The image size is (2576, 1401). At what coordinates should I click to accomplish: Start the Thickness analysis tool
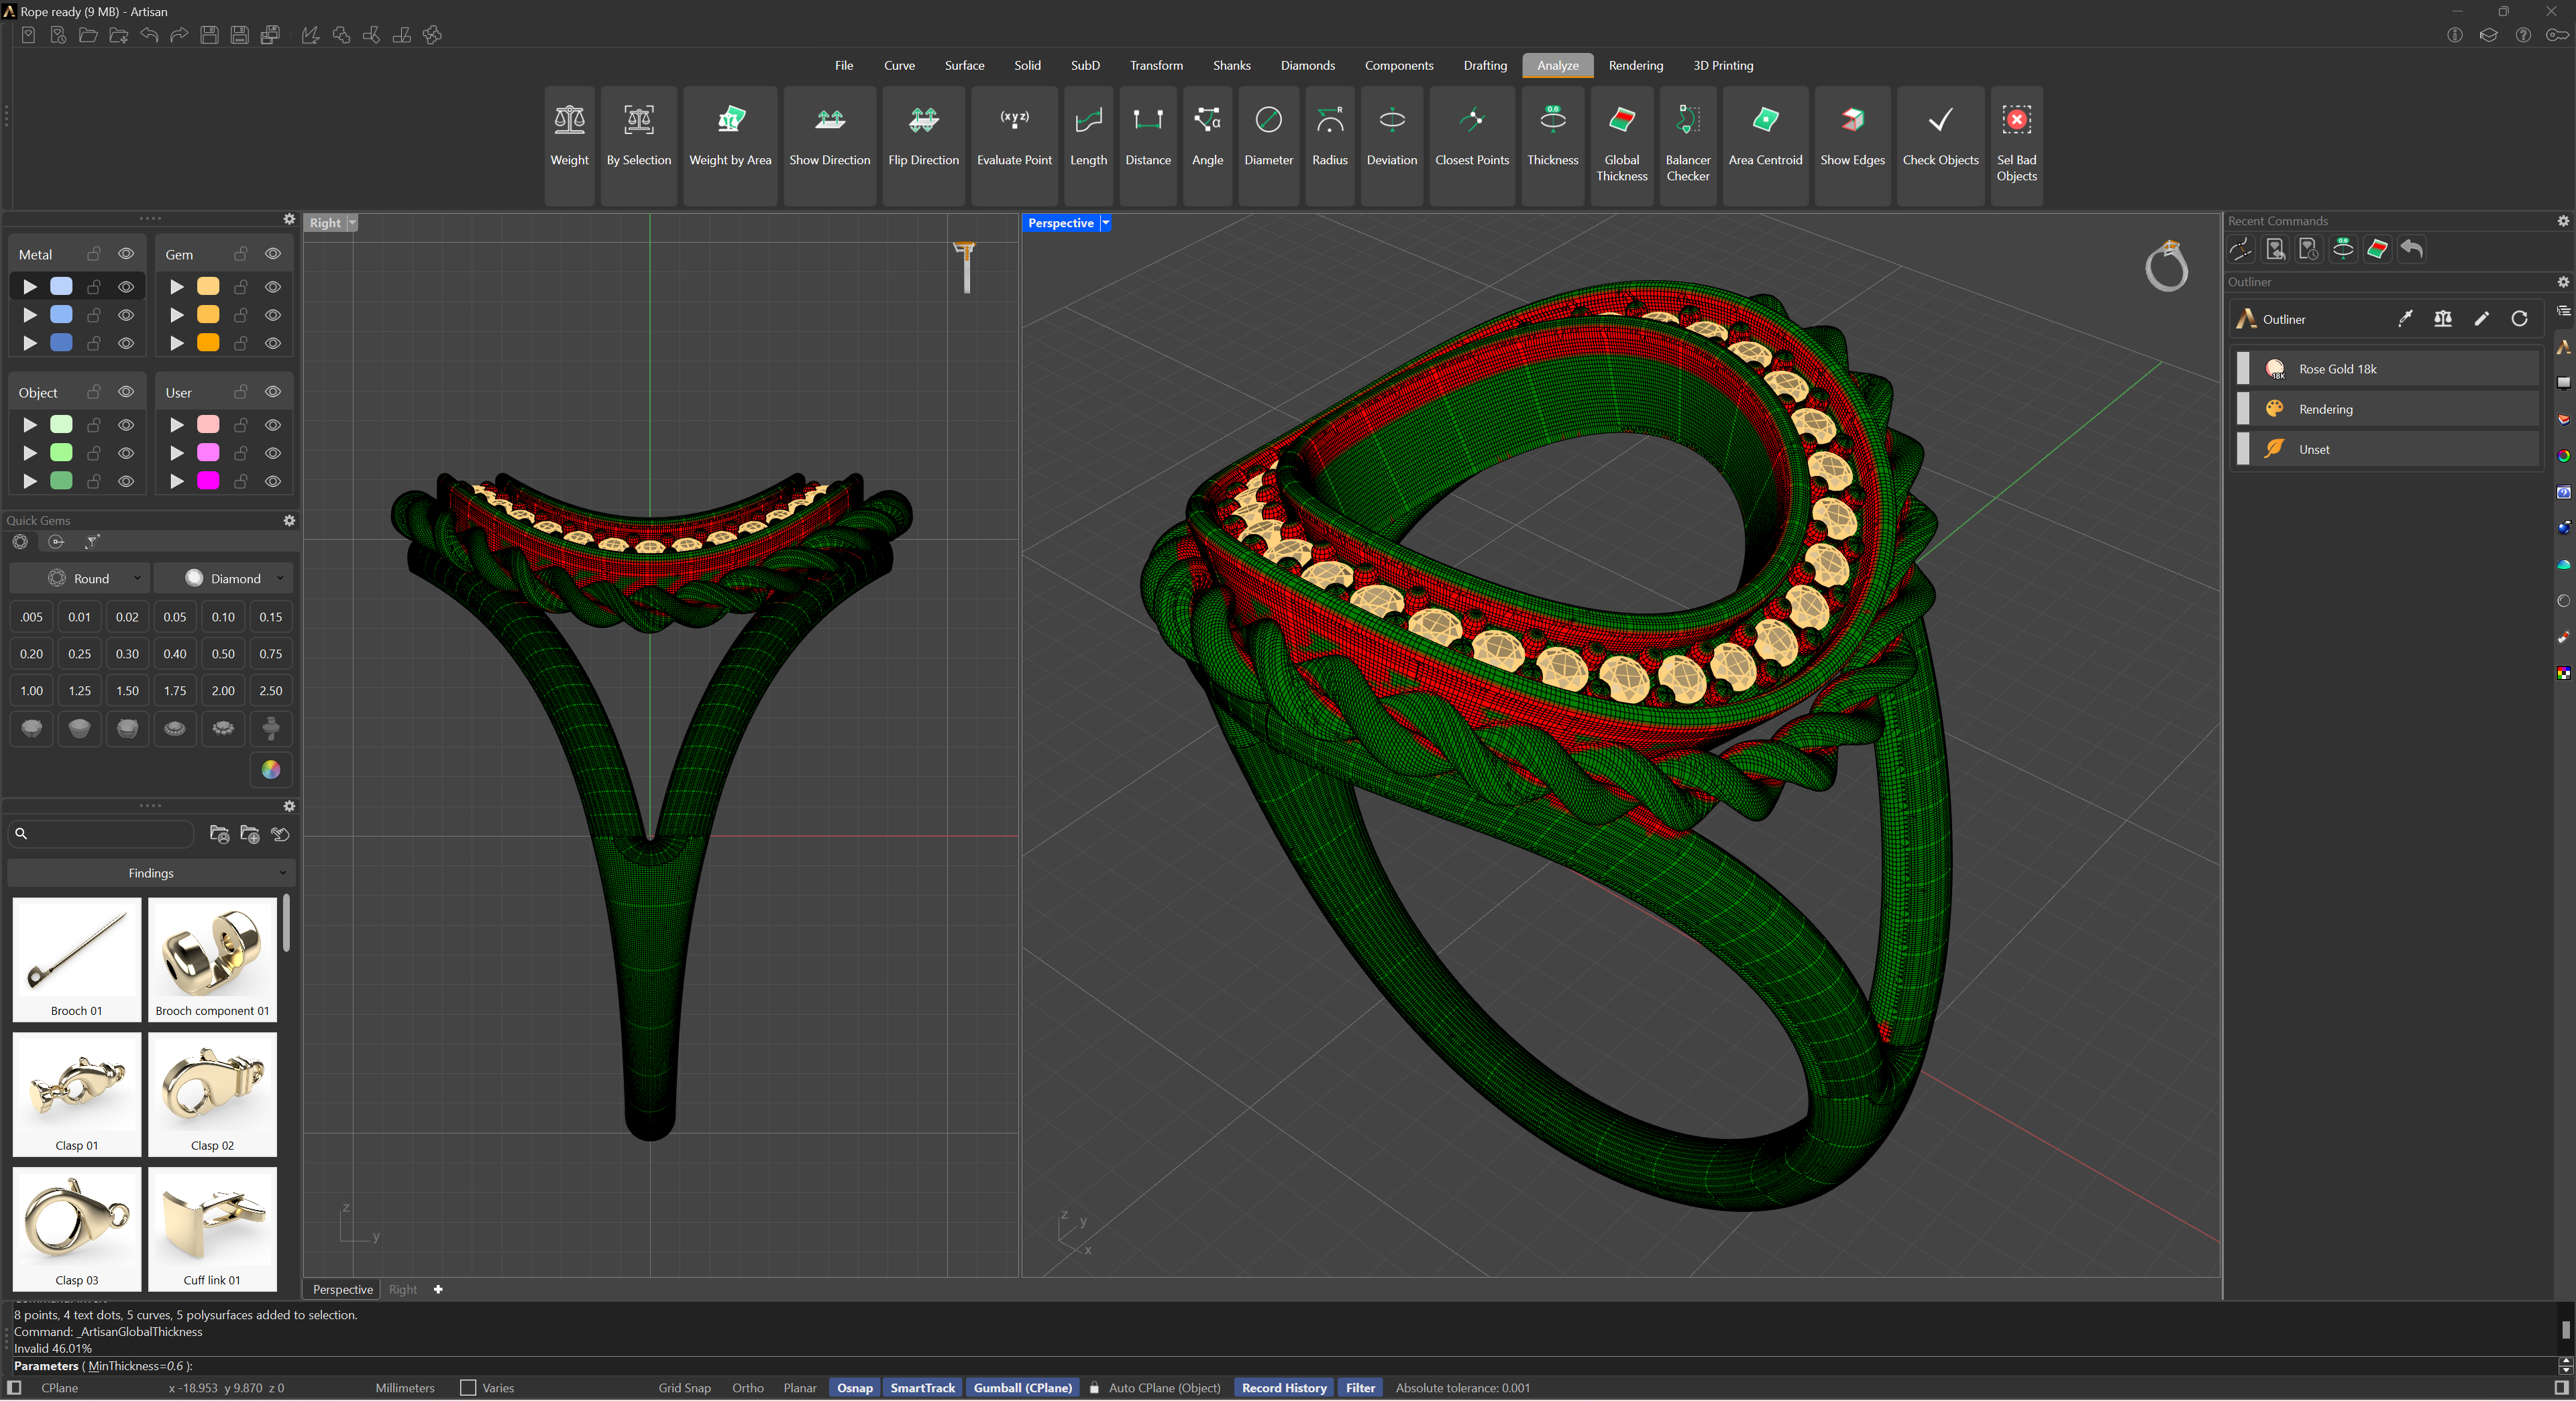pos(1552,146)
